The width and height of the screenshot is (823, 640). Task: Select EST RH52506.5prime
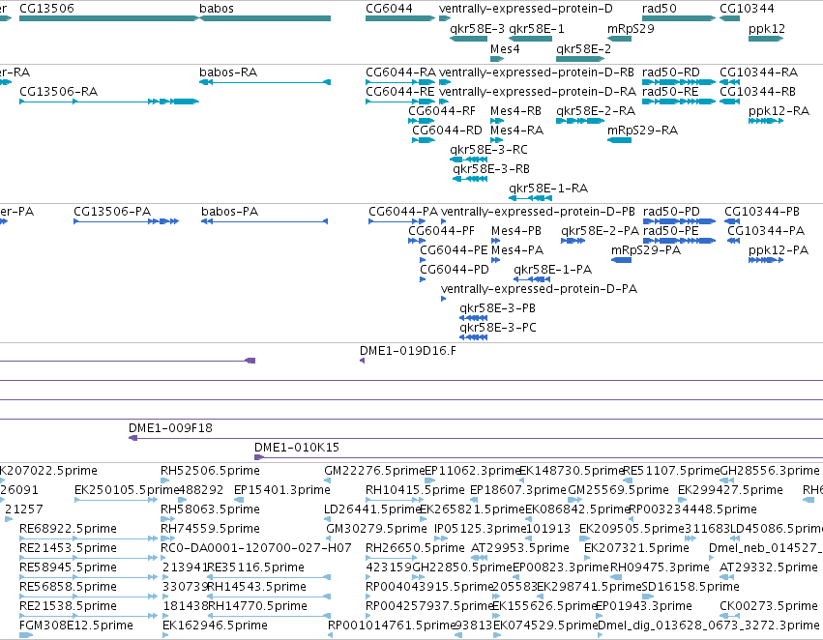pos(165,480)
